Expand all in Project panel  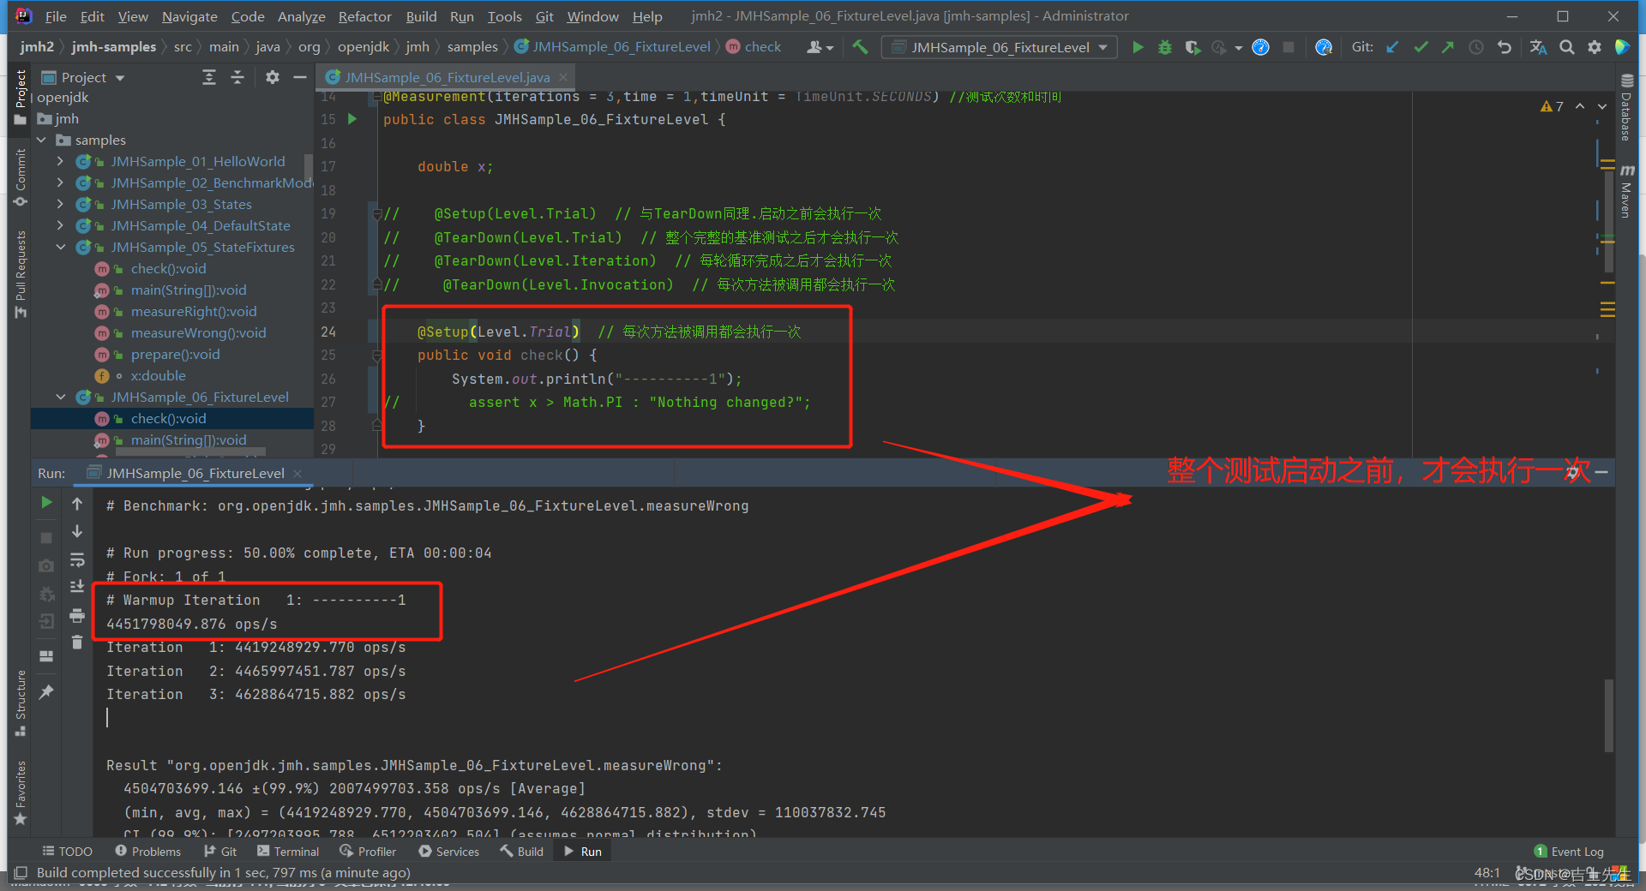(209, 77)
